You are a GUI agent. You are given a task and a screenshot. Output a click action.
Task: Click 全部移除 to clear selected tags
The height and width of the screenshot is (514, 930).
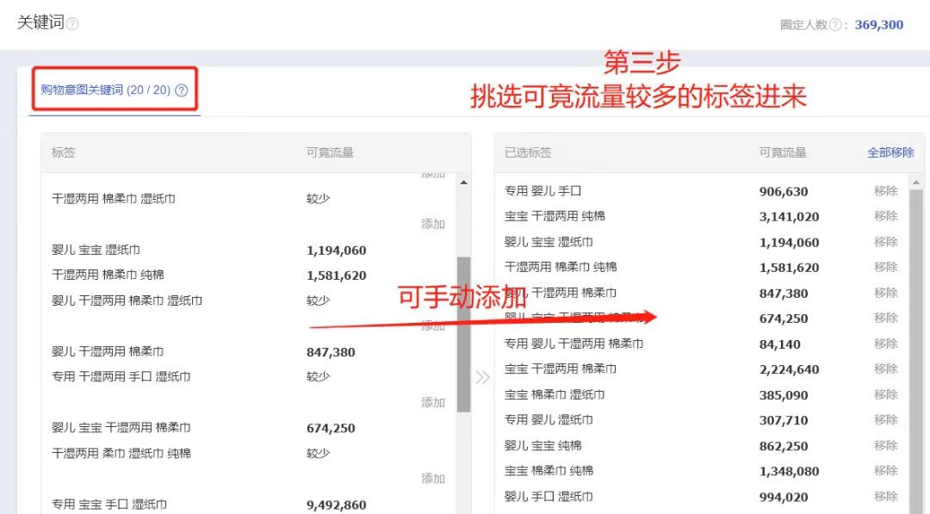890,152
